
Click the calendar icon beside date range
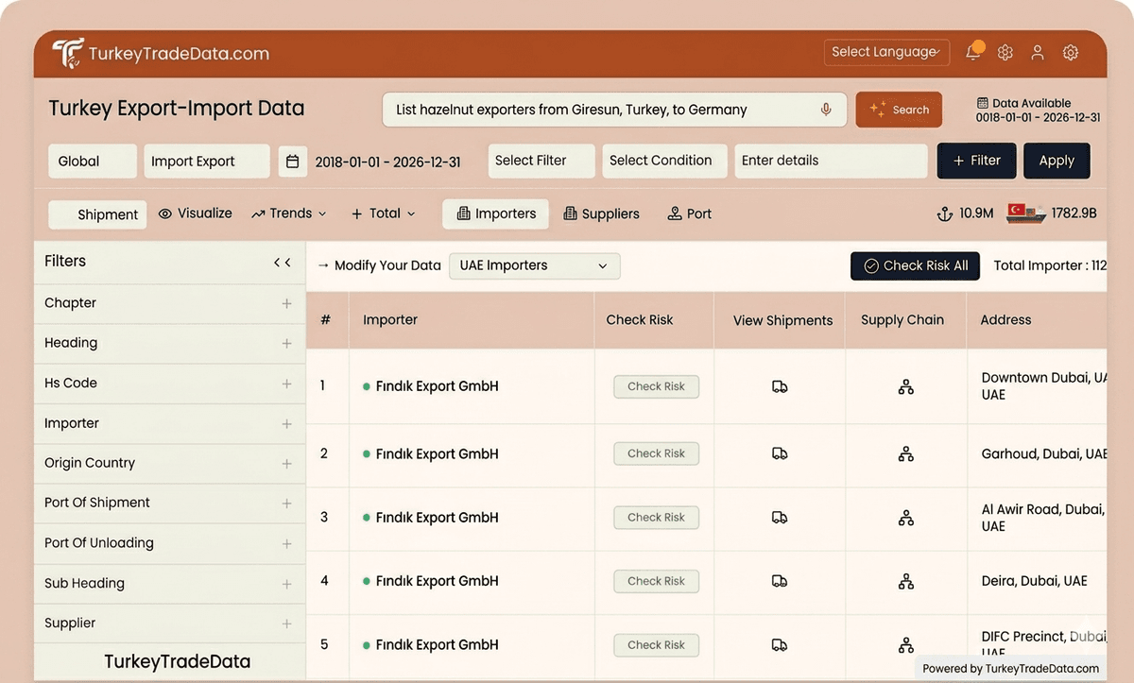(x=293, y=162)
